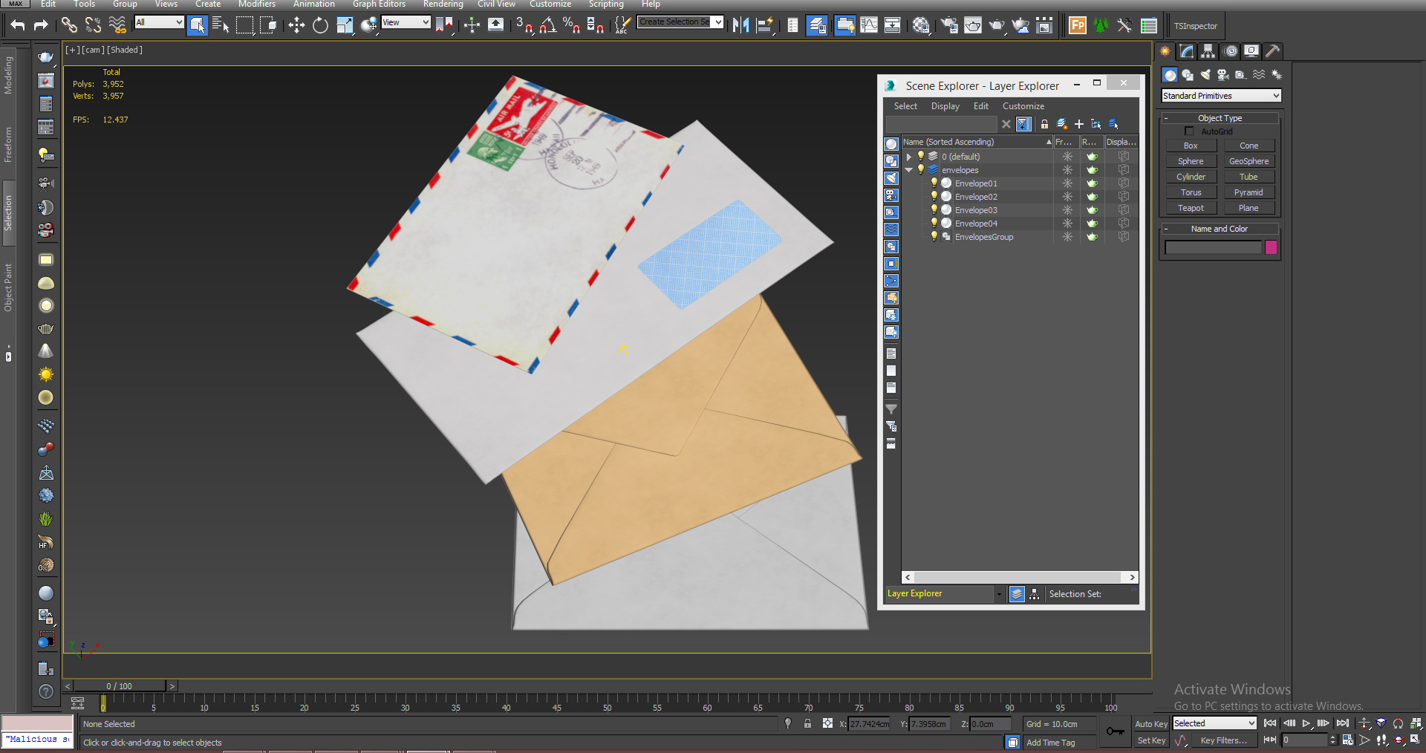
Task: Select the Select and Rotate tool
Action: click(x=319, y=25)
